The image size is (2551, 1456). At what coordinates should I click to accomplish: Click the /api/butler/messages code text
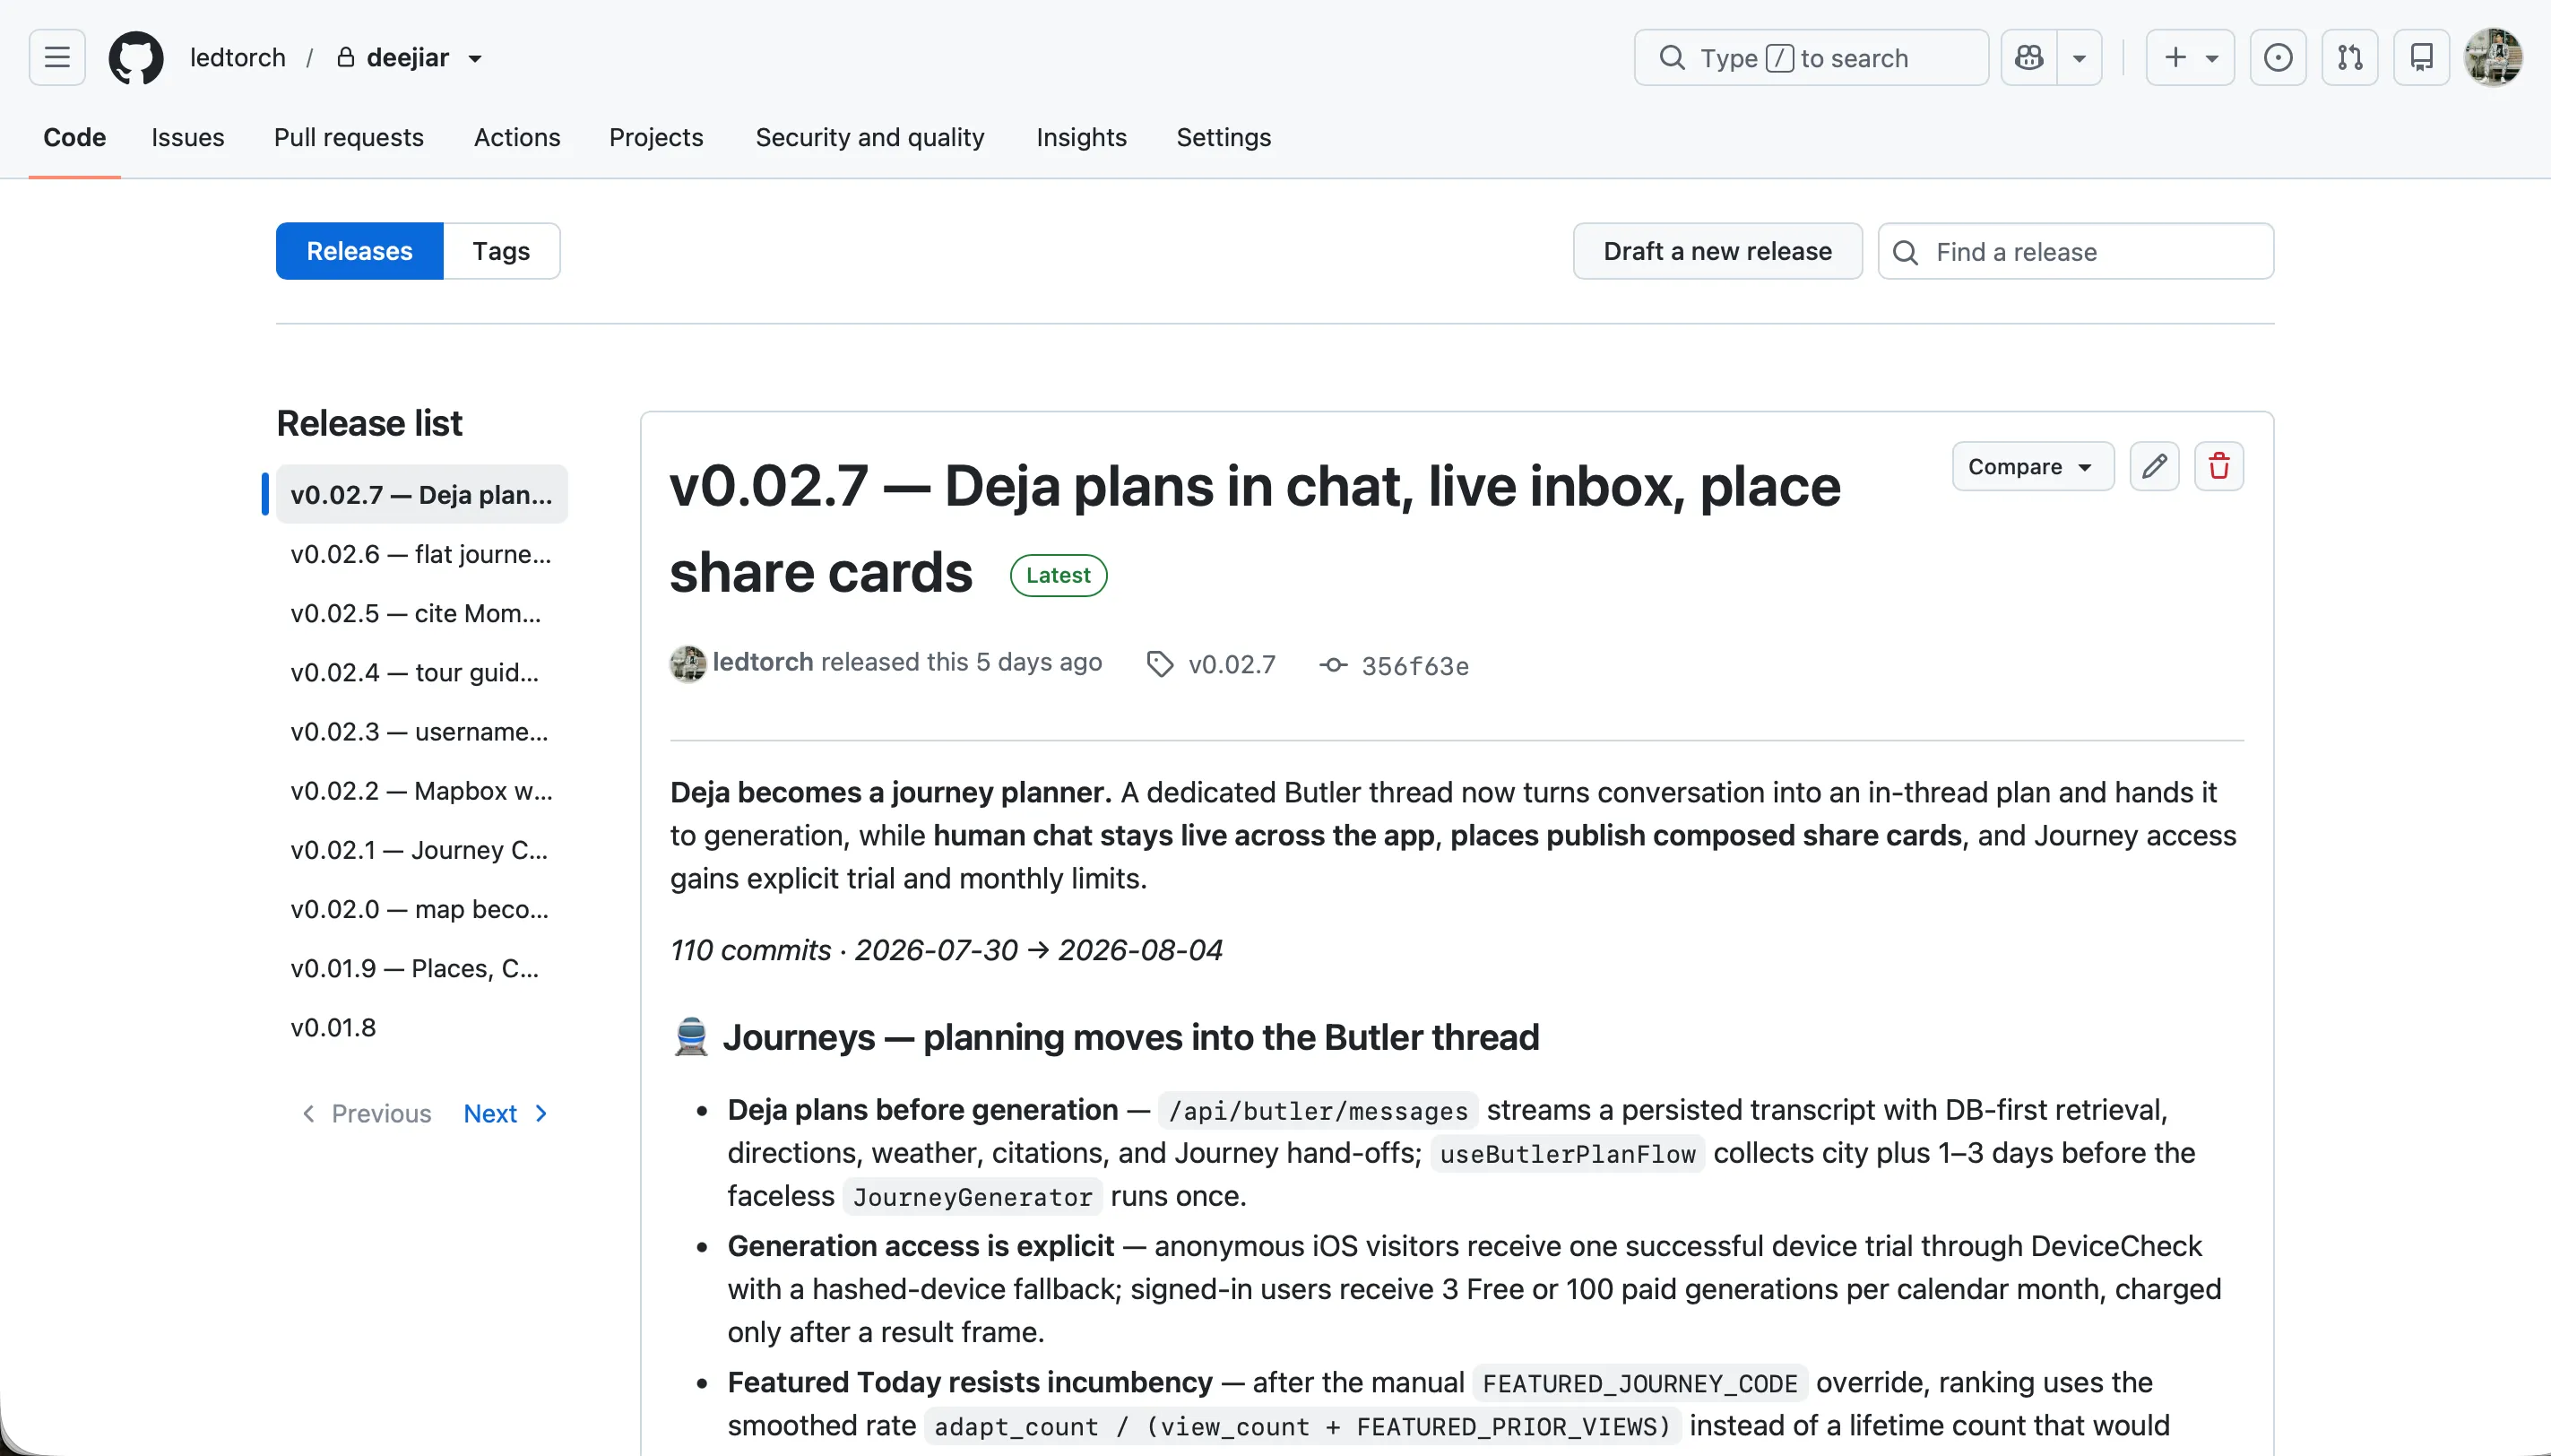tap(1318, 1111)
